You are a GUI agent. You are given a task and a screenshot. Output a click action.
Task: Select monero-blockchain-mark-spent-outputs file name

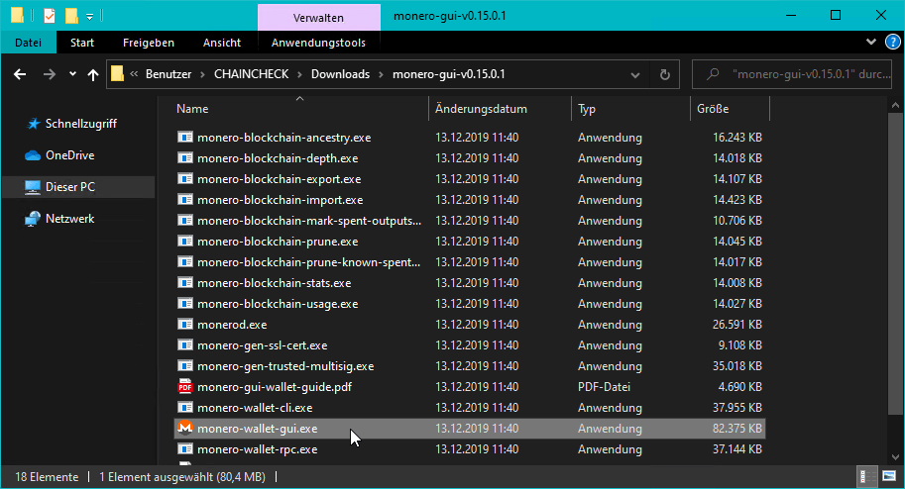point(309,221)
